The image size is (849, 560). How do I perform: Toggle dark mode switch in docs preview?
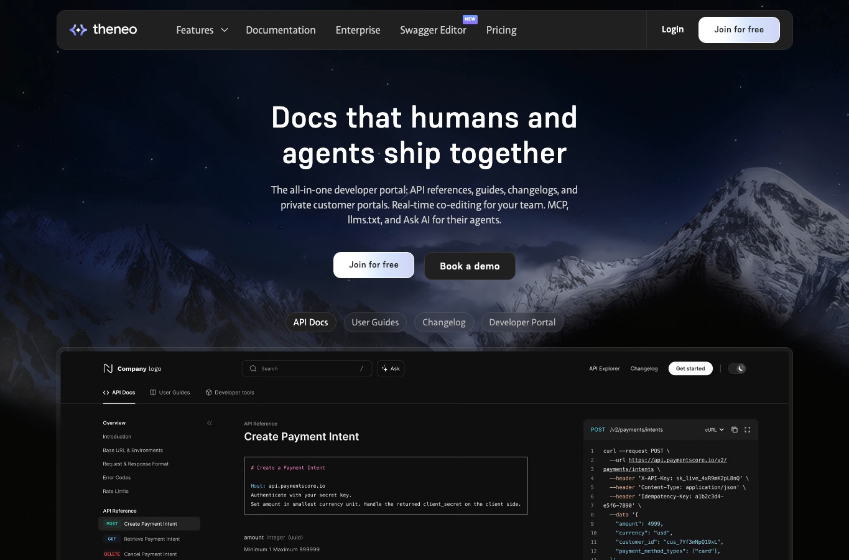tap(737, 368)
